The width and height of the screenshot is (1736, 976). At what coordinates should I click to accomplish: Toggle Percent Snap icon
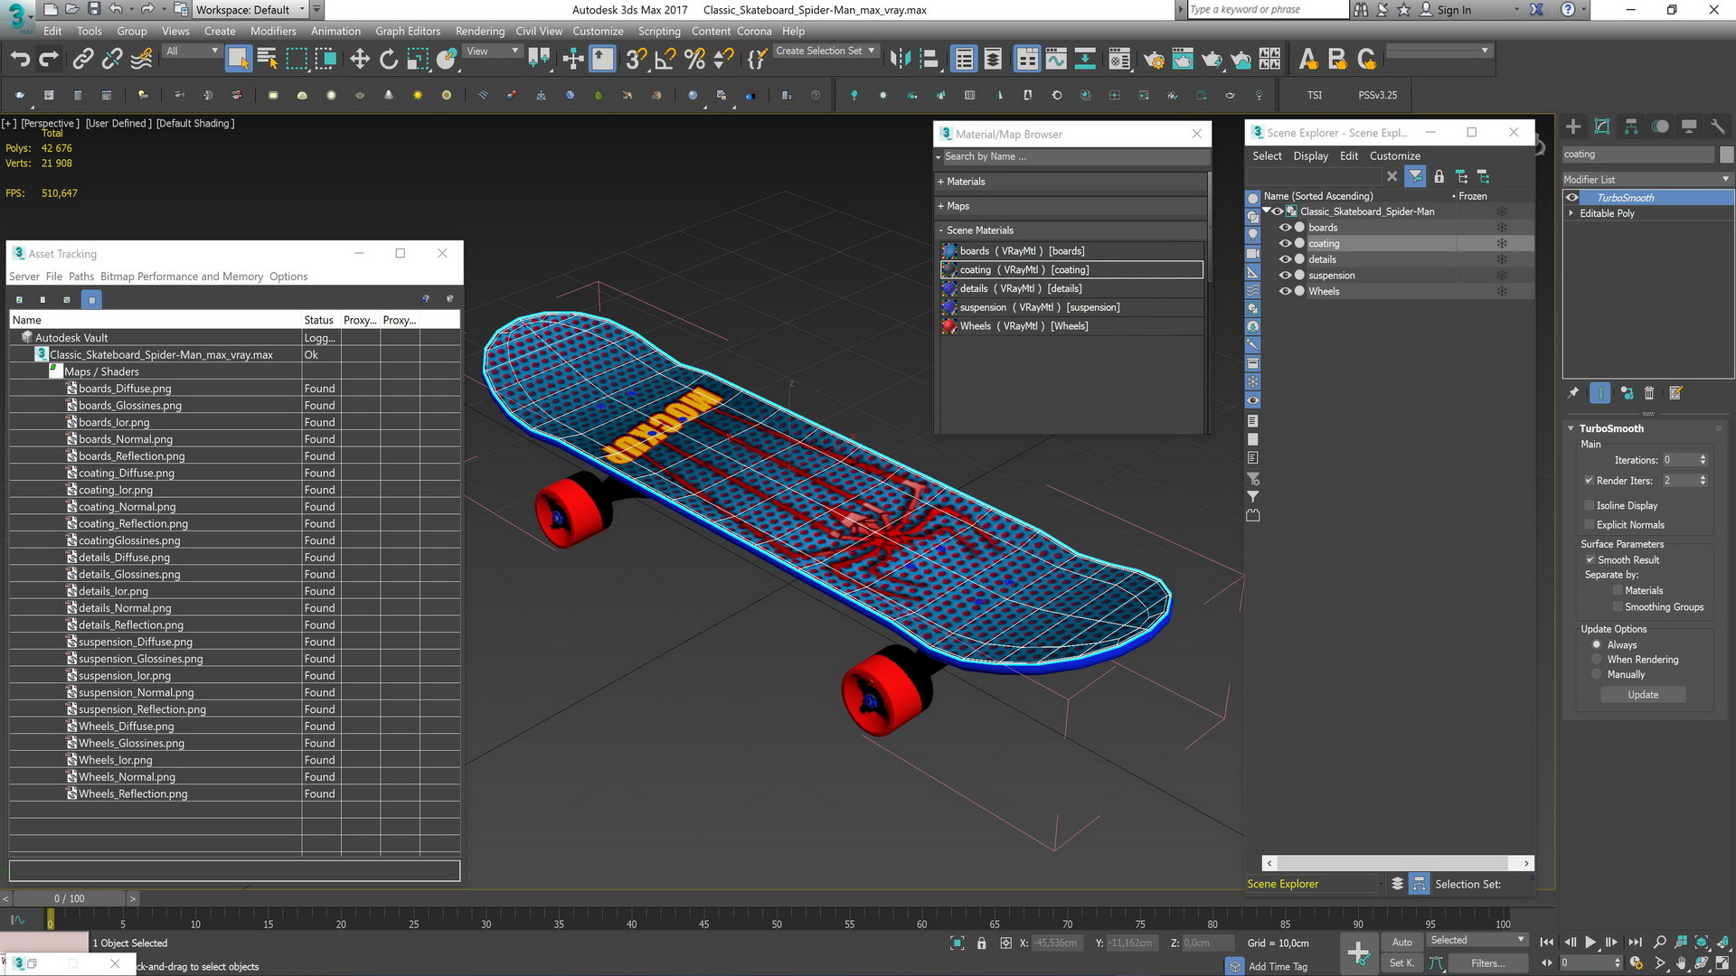tap(694, 60)
